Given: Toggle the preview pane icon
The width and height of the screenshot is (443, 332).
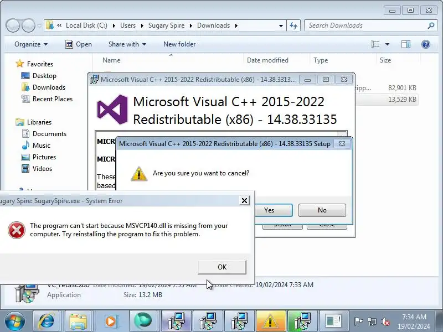Looking at the screenshot, I should tap(406, 44).
